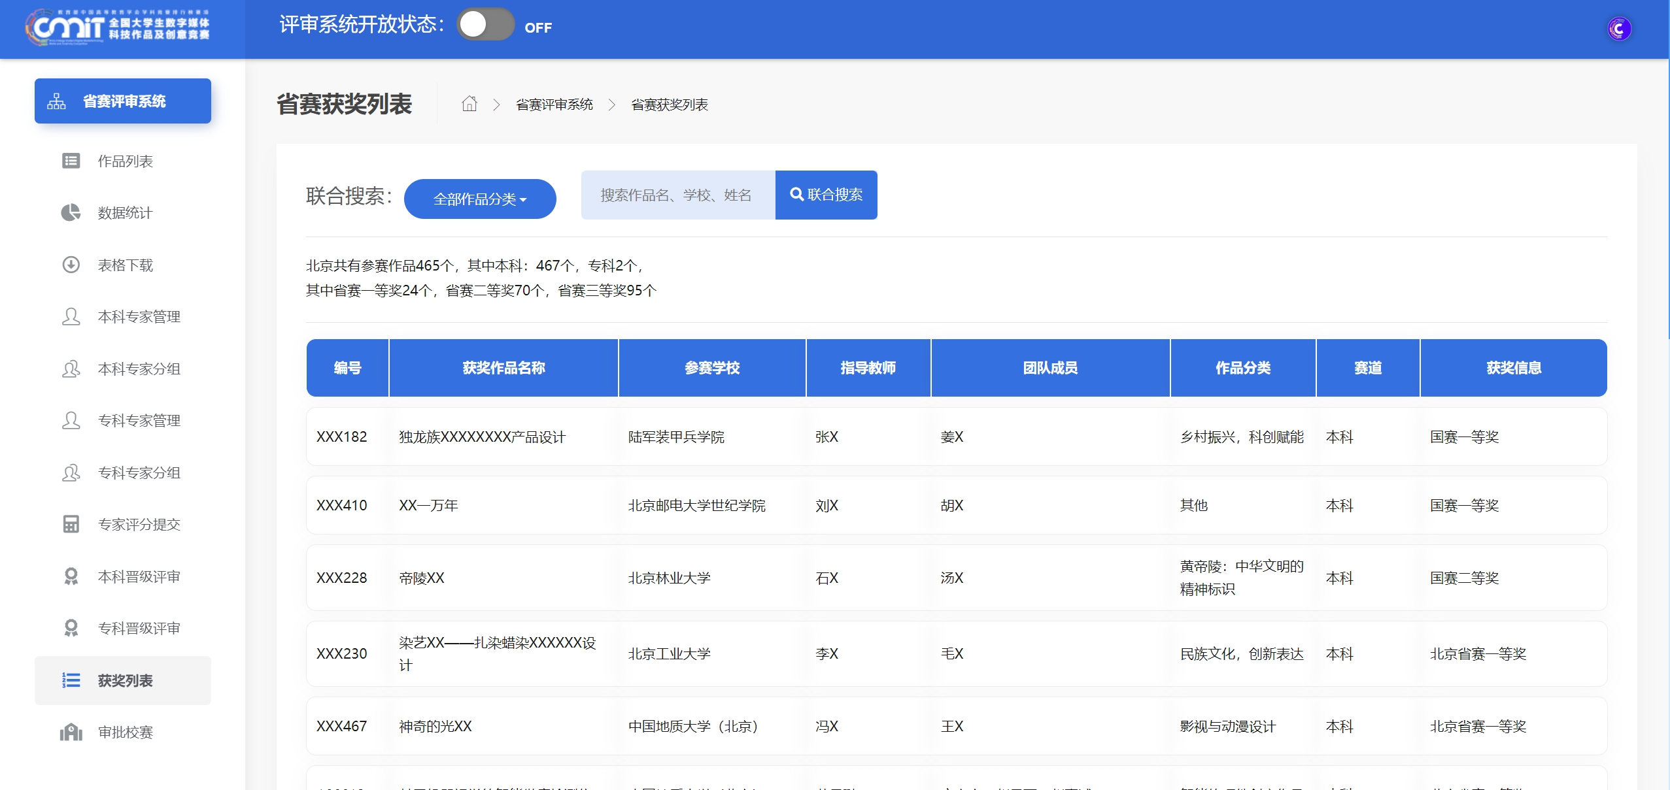Screen dimensions: 1670x790
Task: Click the 审批校赛 school building icon
Action: (x=71, y=732)
